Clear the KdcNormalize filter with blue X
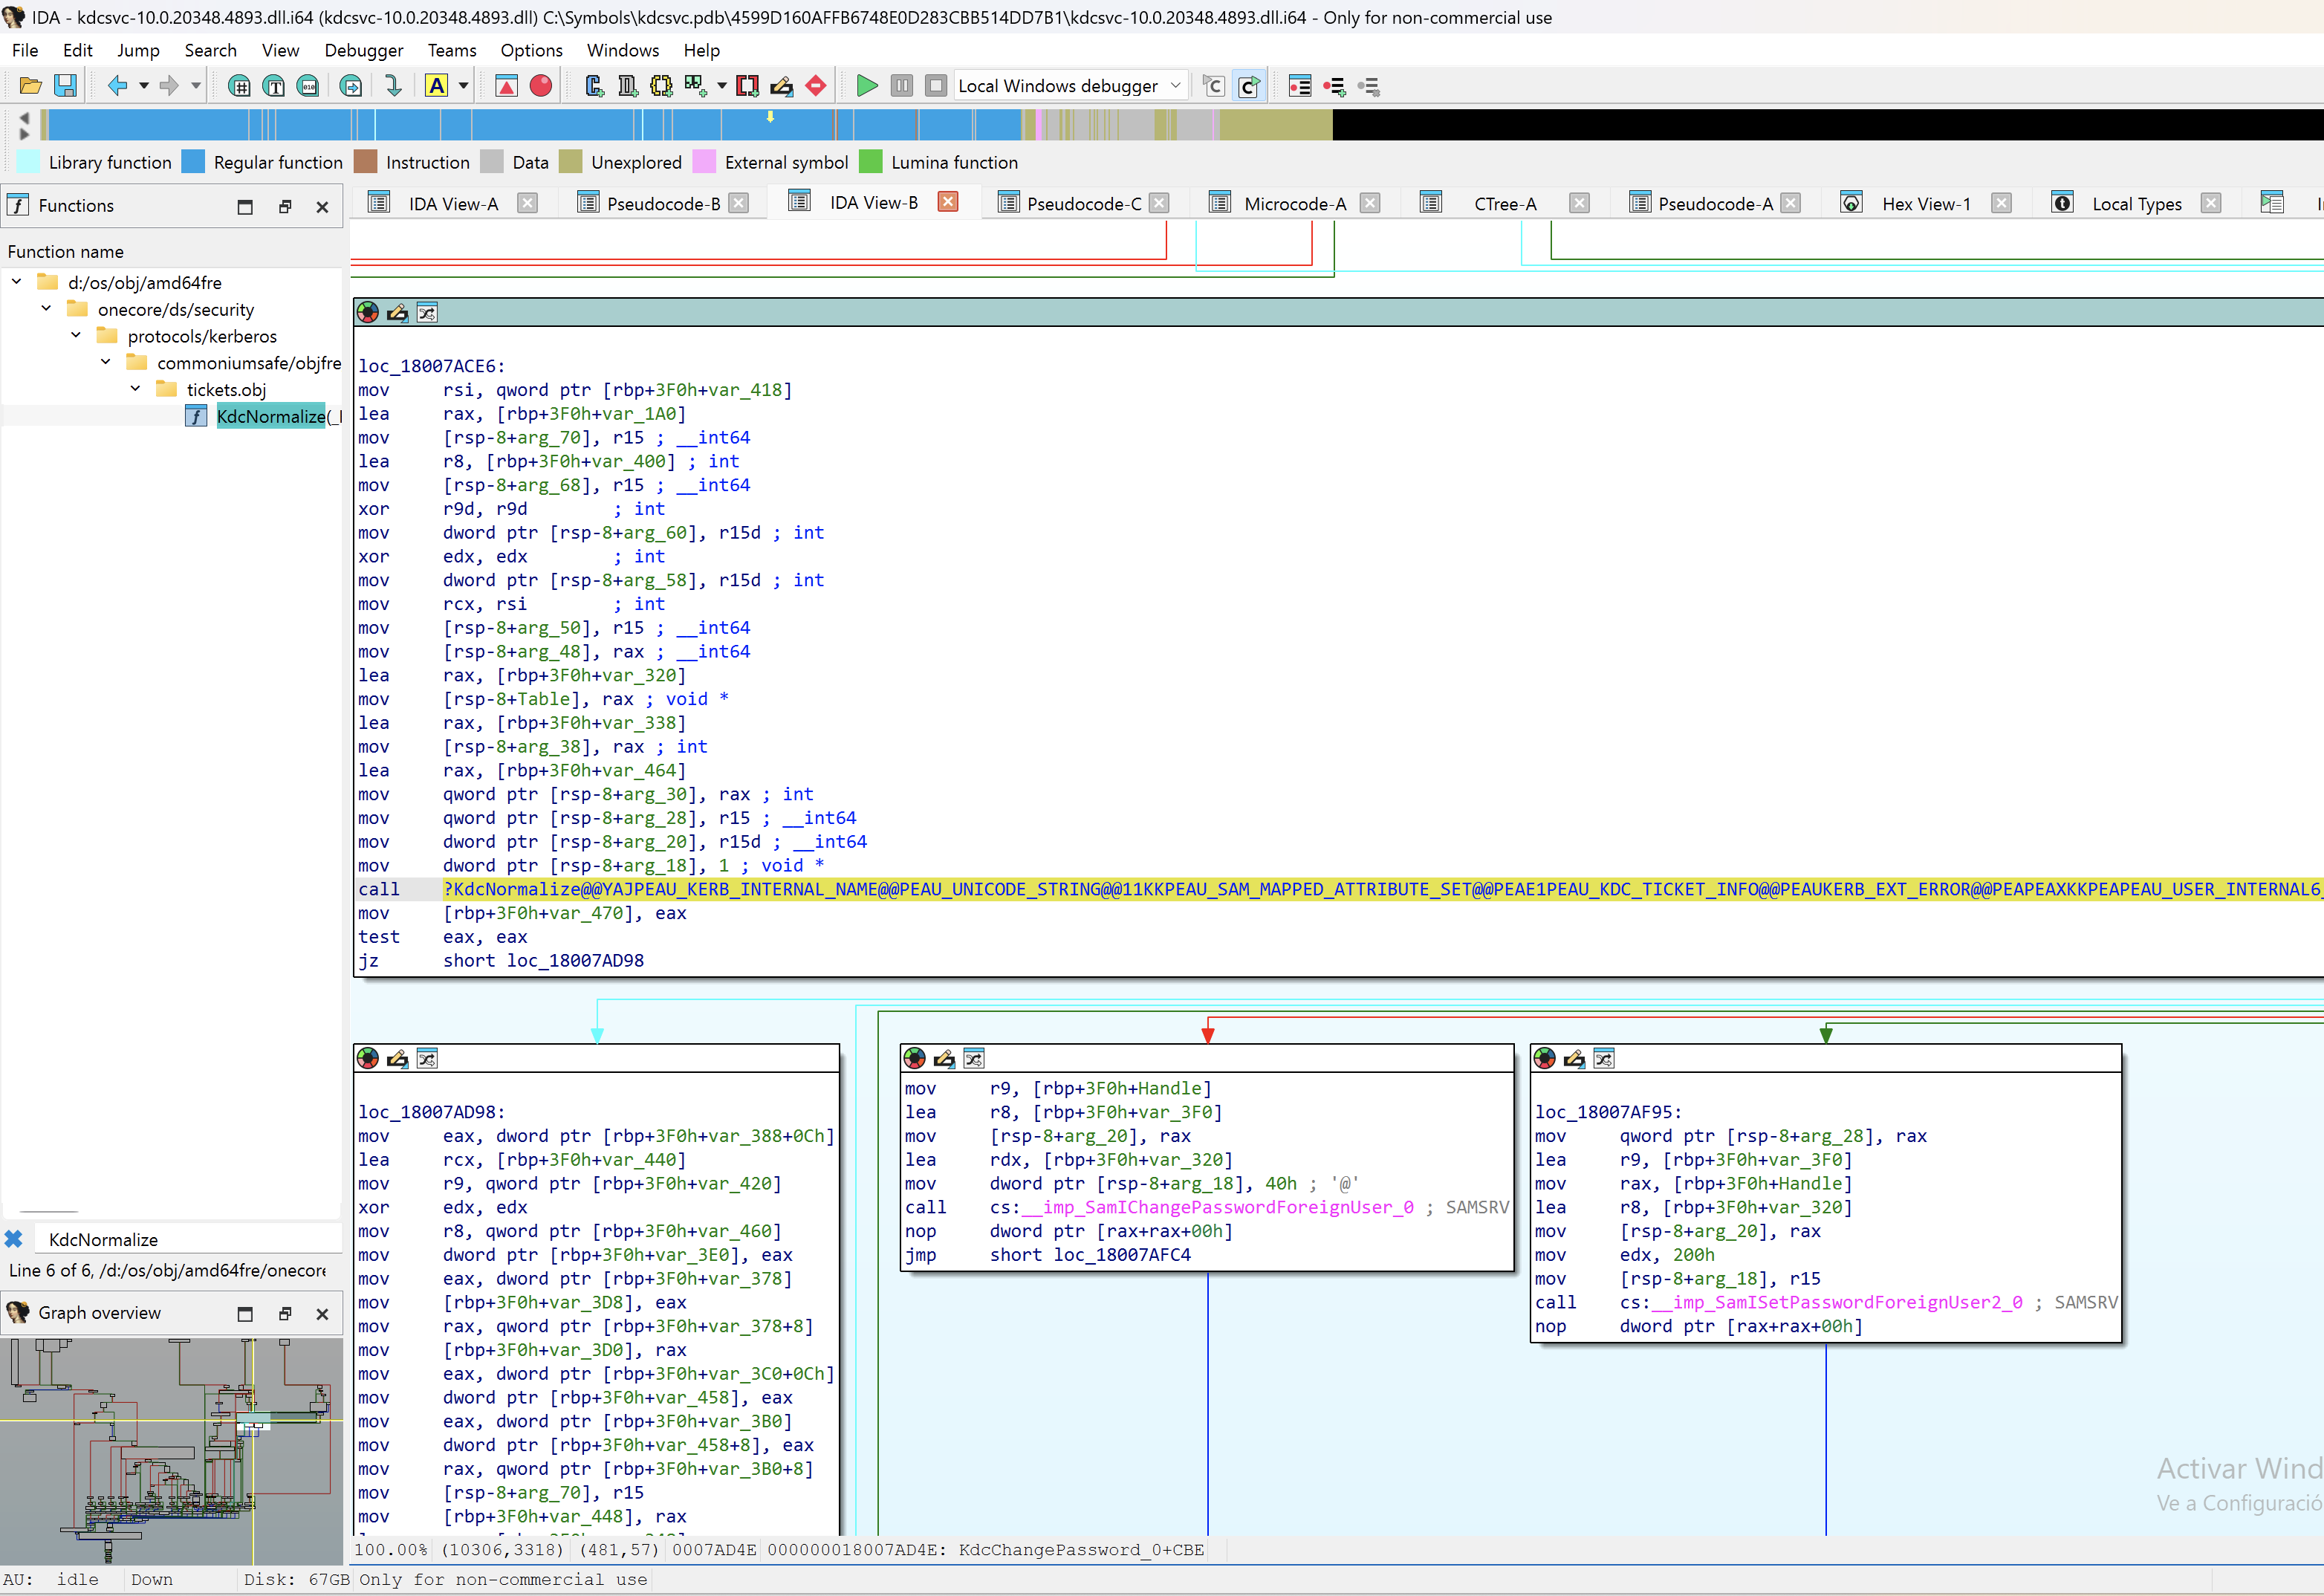The width and height of the screenshot is (2324, 1596). pos(14,1239)
